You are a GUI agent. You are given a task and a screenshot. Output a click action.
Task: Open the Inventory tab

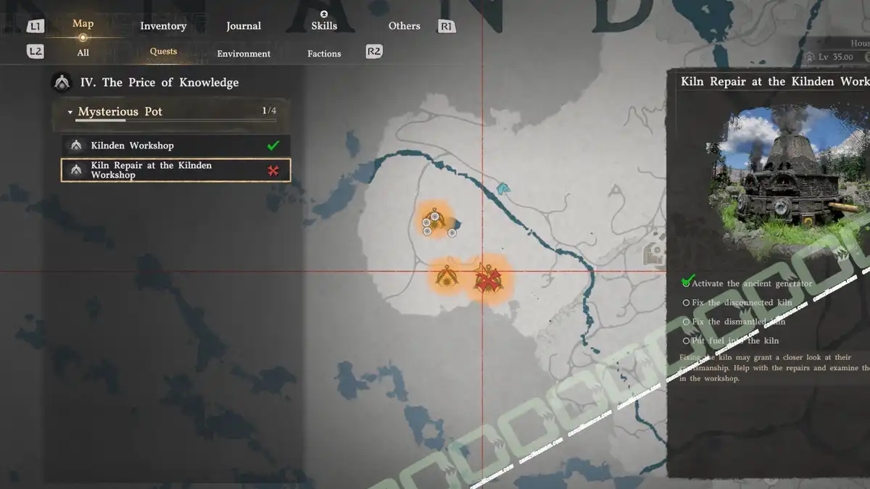click(163, 26)
